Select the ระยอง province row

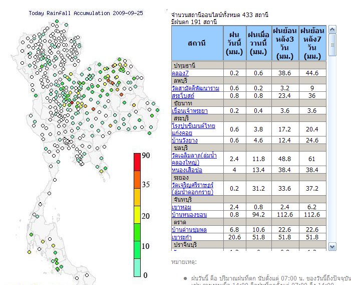[x=249, y=177]
